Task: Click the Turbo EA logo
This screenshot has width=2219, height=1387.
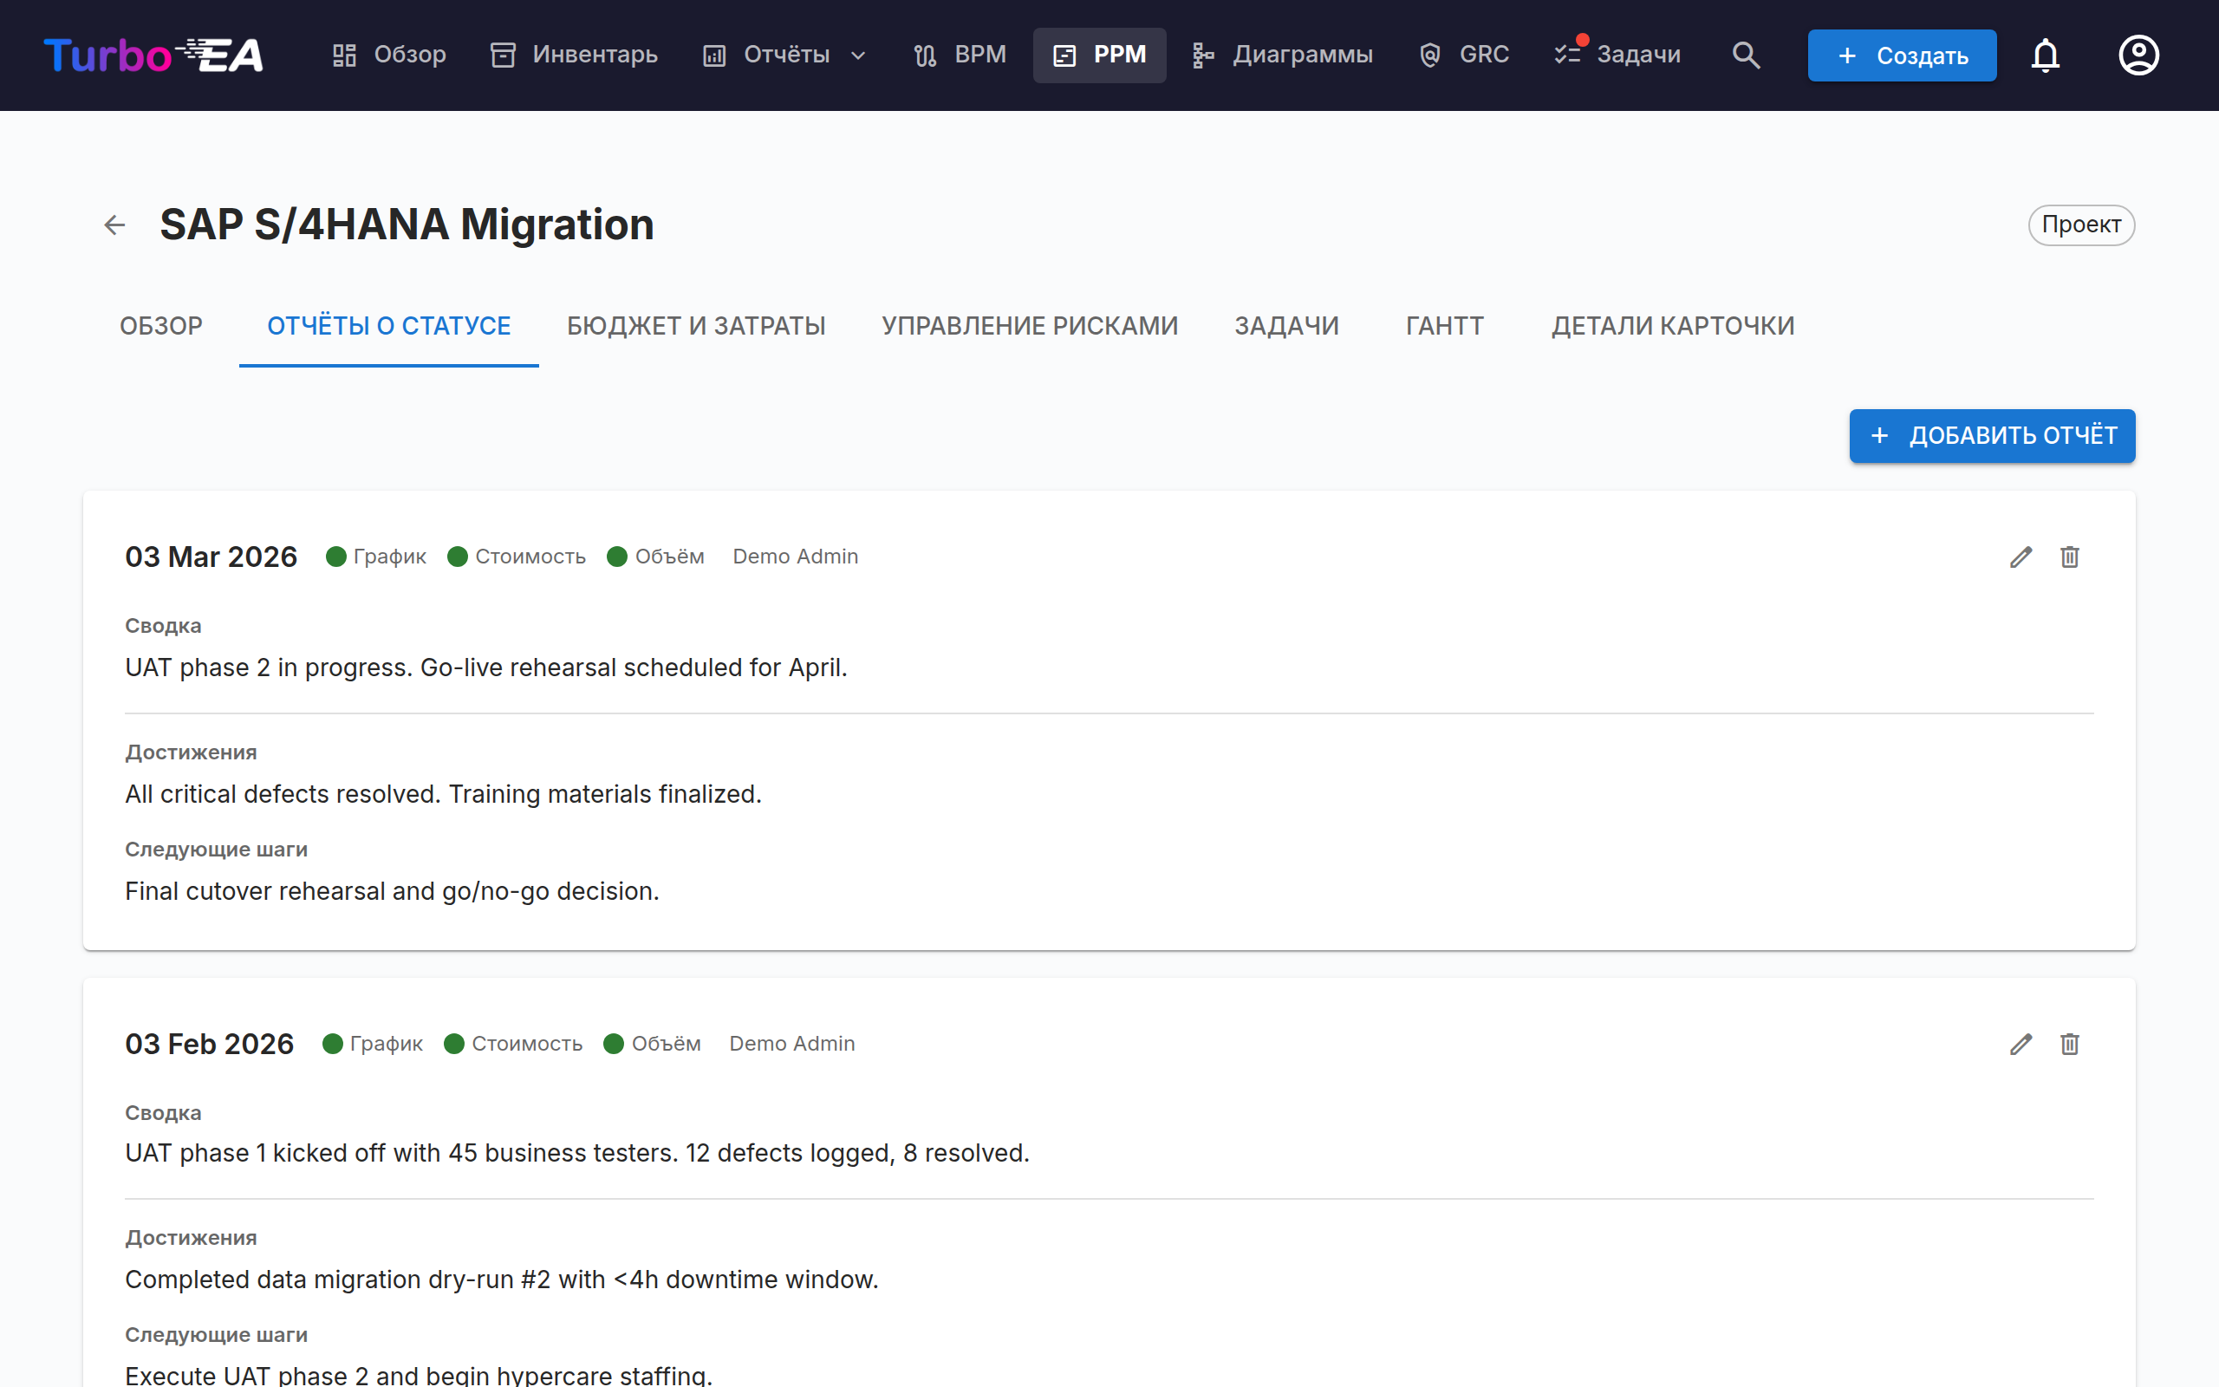Action: [153, 55]
